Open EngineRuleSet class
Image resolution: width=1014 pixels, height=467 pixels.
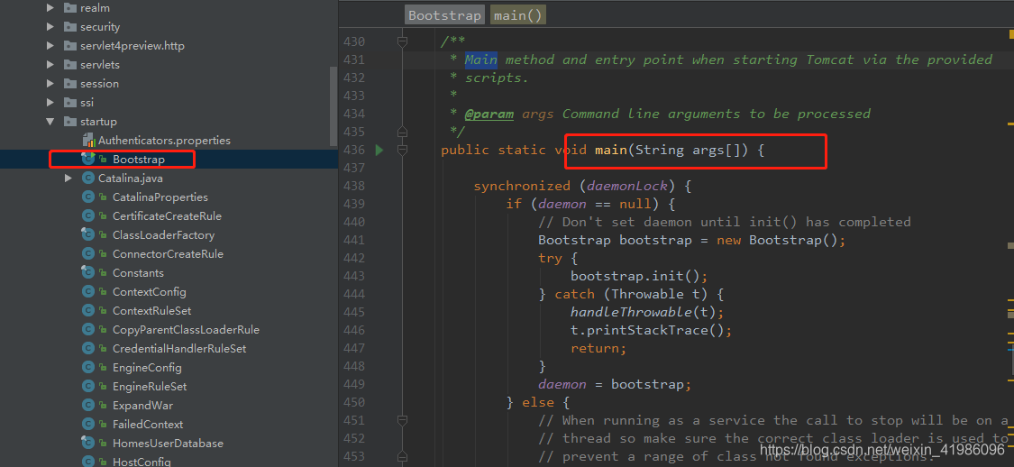coord(150,387)
